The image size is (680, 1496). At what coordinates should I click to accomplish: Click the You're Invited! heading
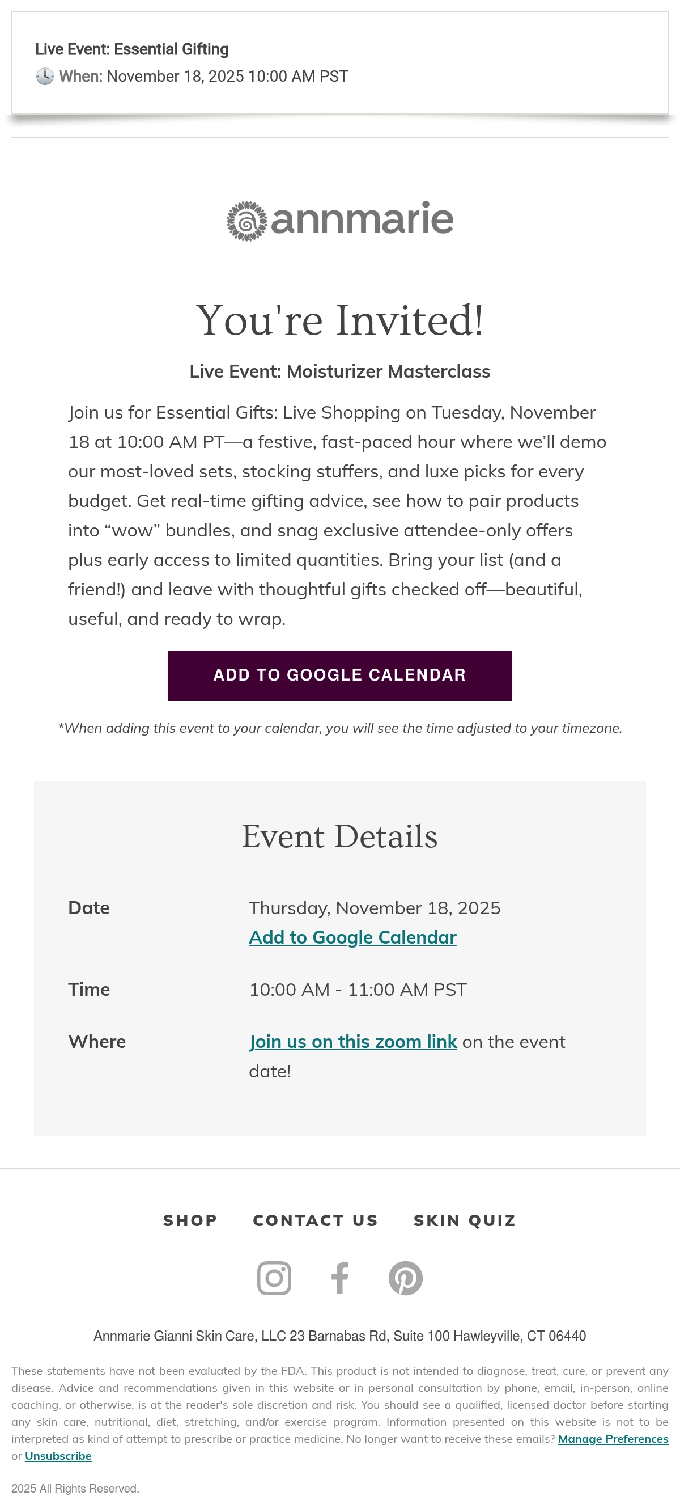[x=340, y=319]
